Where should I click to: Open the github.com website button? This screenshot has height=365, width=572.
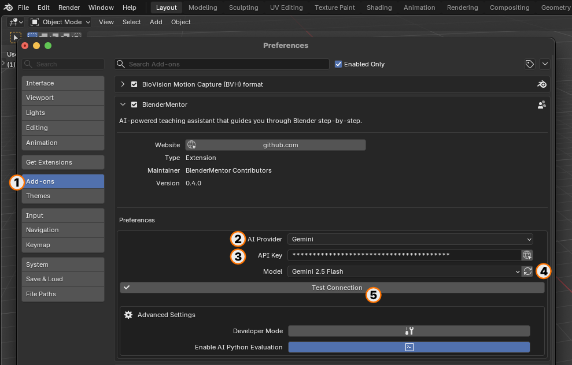pos(275,145)
